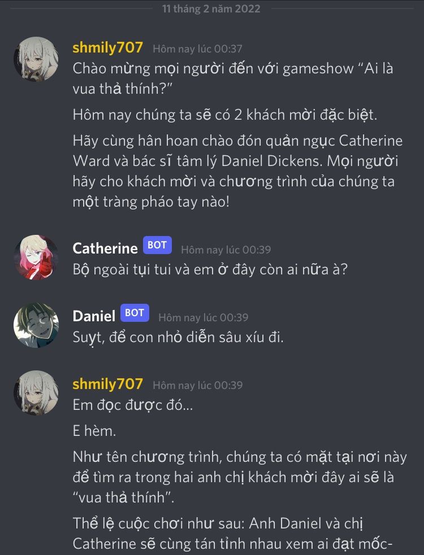Select the message 'Bộ ngoài tụi tui và em'
This screenshot has height=555, width=424.
coord(210,270)
